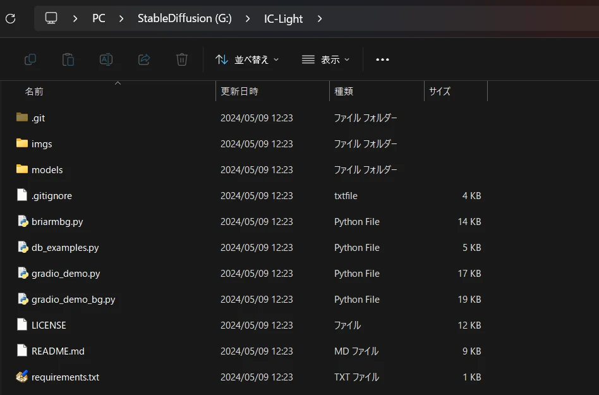This screenshot has height=395, width=599.
Task: Click the txtfile type of .gitignore
Action: (346, 195)
